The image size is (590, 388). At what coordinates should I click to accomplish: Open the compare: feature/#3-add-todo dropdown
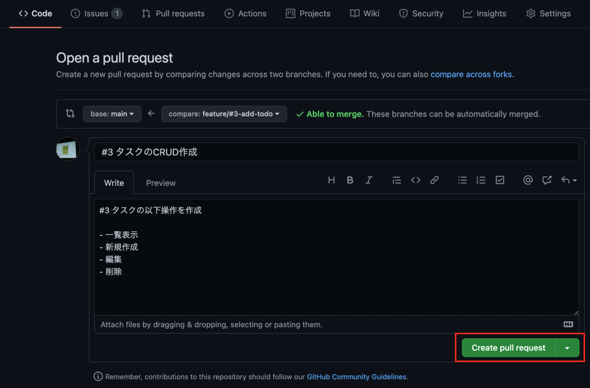(x=224, y=114)
